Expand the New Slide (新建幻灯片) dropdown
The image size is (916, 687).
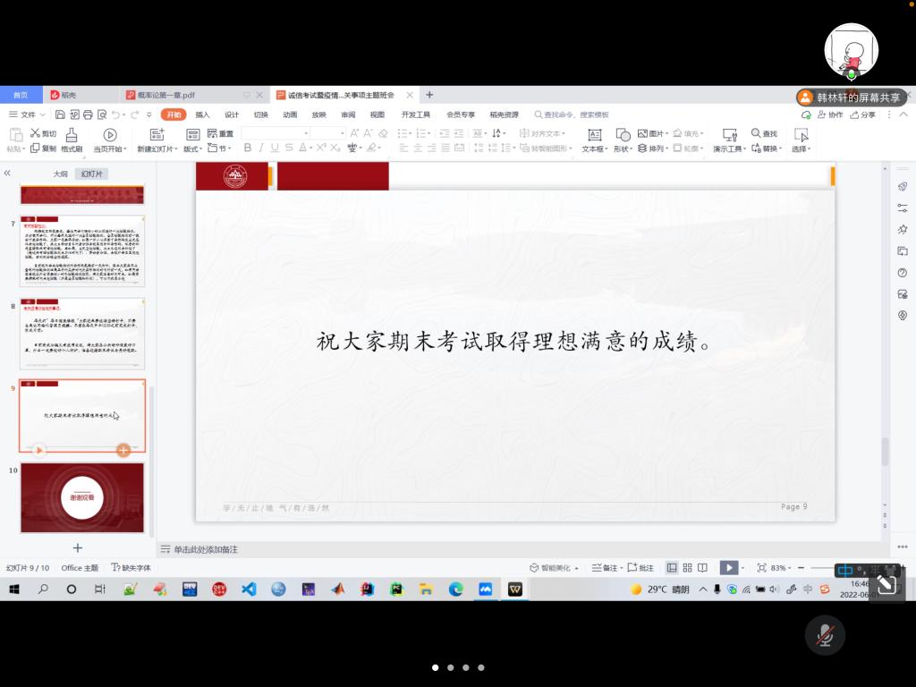(157, 149)
